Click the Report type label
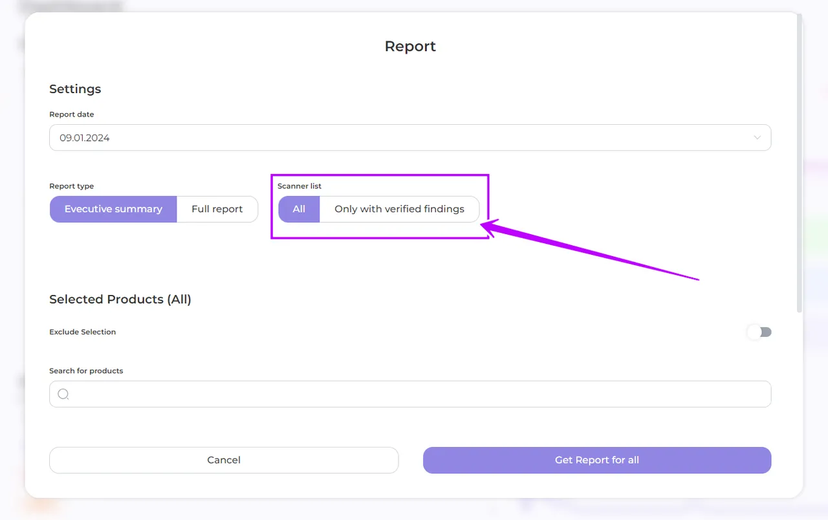 tap(72, 186)
